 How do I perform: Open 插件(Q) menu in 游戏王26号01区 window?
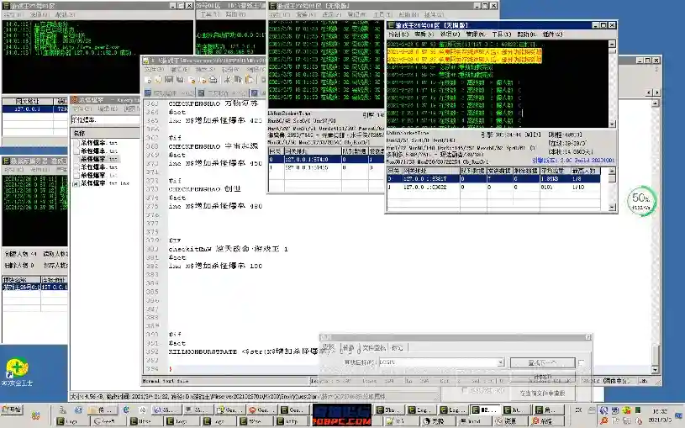pos(553,34)
